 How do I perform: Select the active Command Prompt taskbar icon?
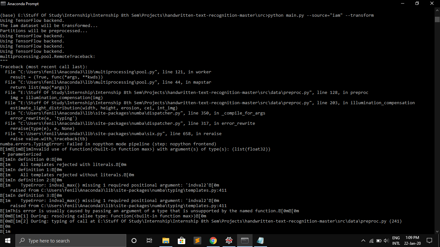click(244, 240)
